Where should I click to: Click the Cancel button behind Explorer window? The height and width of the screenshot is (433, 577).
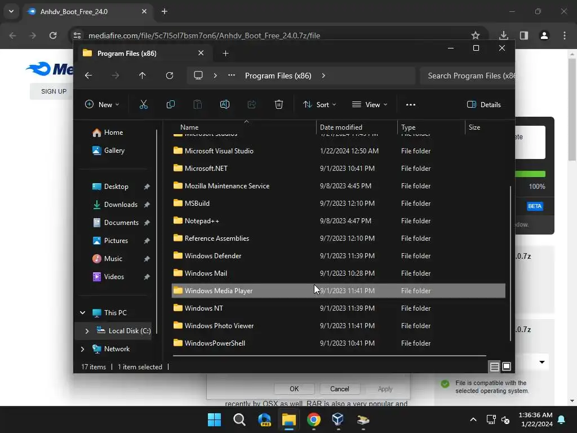tap(339, 389)
